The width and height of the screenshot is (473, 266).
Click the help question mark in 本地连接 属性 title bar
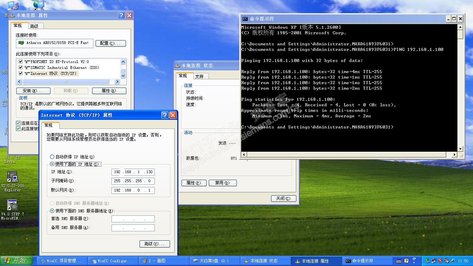[121, 15]
